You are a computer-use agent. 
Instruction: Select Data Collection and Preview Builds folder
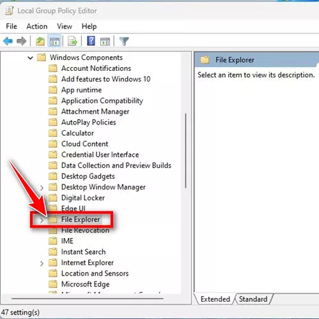[116, 165]
